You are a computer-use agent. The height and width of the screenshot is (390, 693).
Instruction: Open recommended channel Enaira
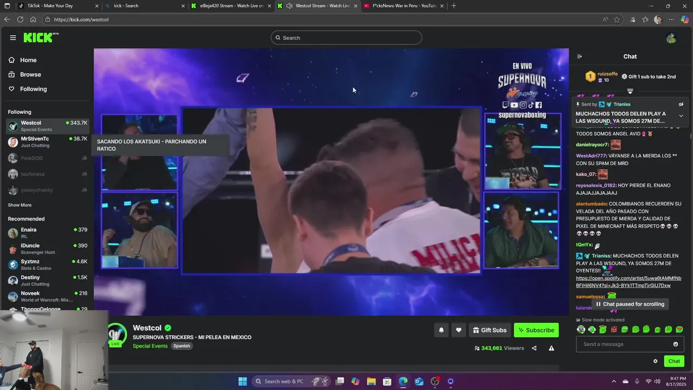pos(47,233)
